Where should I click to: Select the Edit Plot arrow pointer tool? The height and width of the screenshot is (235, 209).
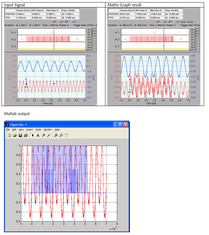pos(33,135)
